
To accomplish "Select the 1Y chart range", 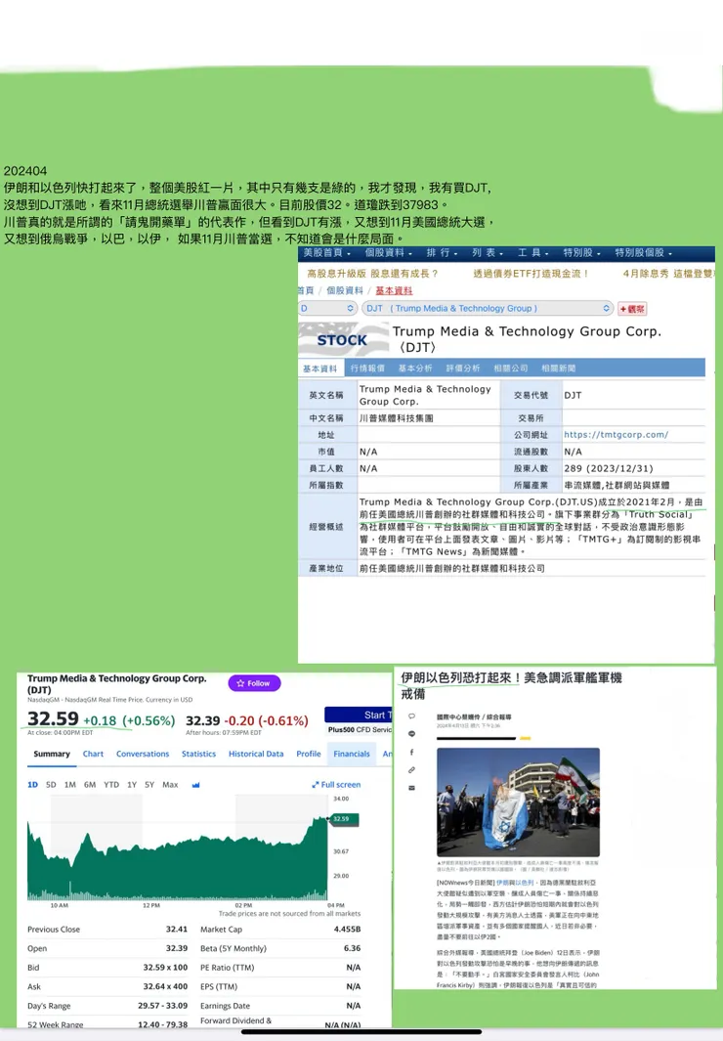I will pos(132,785).
